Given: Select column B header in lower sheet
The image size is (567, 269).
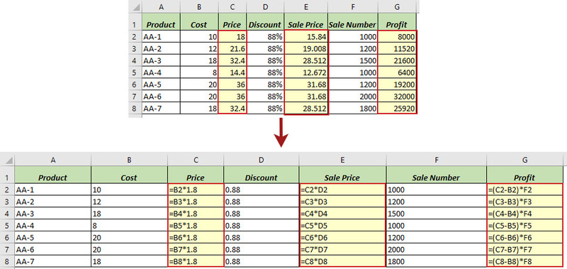Looking at the screenshot, I should pos(129,160).
